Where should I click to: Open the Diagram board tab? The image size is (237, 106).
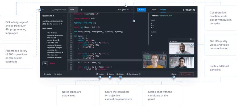point(59,10)
